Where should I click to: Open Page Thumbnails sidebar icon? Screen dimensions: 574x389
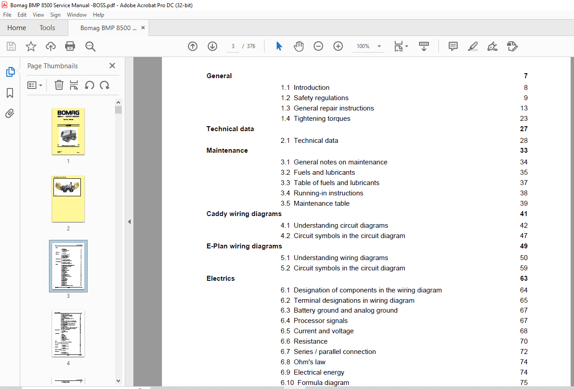(x=10, y=72)
